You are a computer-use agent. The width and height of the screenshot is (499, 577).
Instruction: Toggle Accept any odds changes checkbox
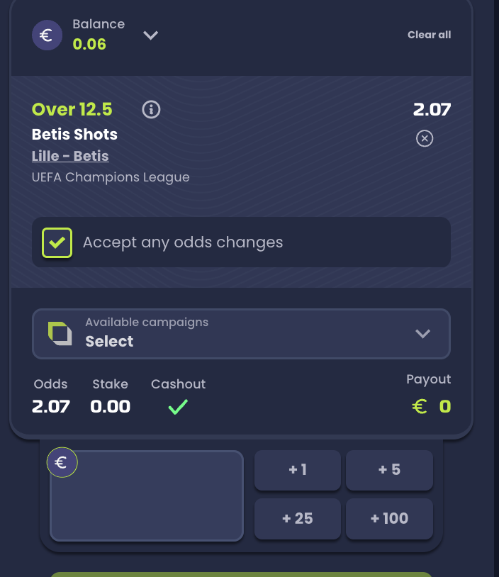click(57, 242)
